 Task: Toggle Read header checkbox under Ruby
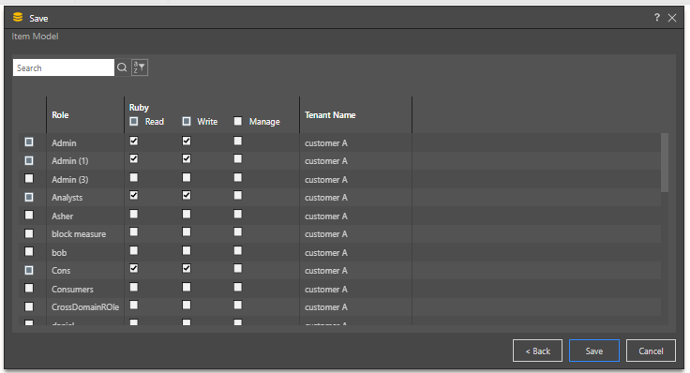[x=134, y=121]
